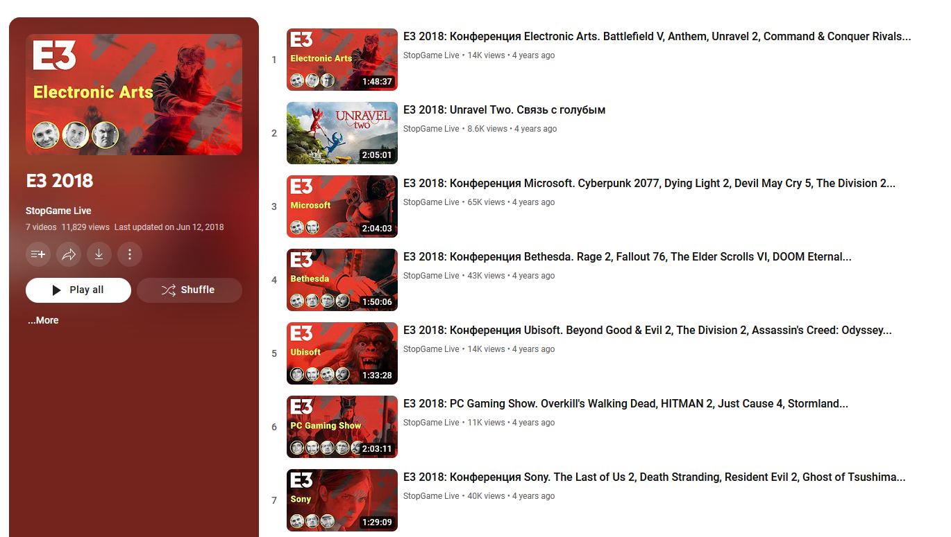Open StopGame Live channel under the Sony video
This screenshot has height=537, width=951.
[431, 496]
